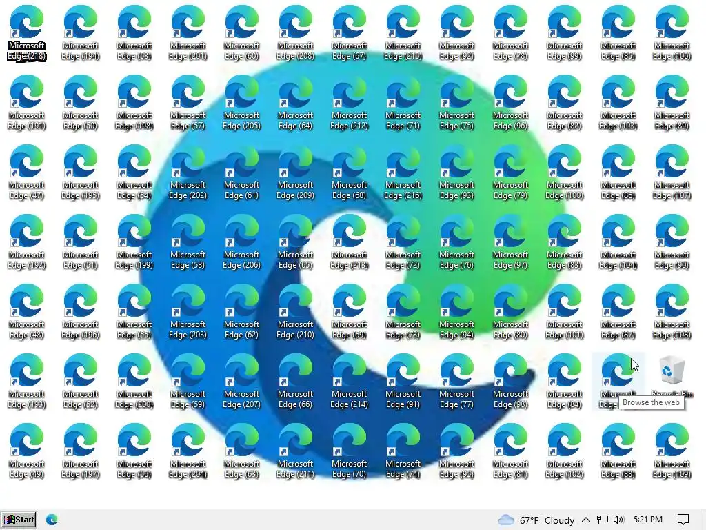
Task: Select the Microsoft Edge (214) icon
Action: [x=349, y=381]
